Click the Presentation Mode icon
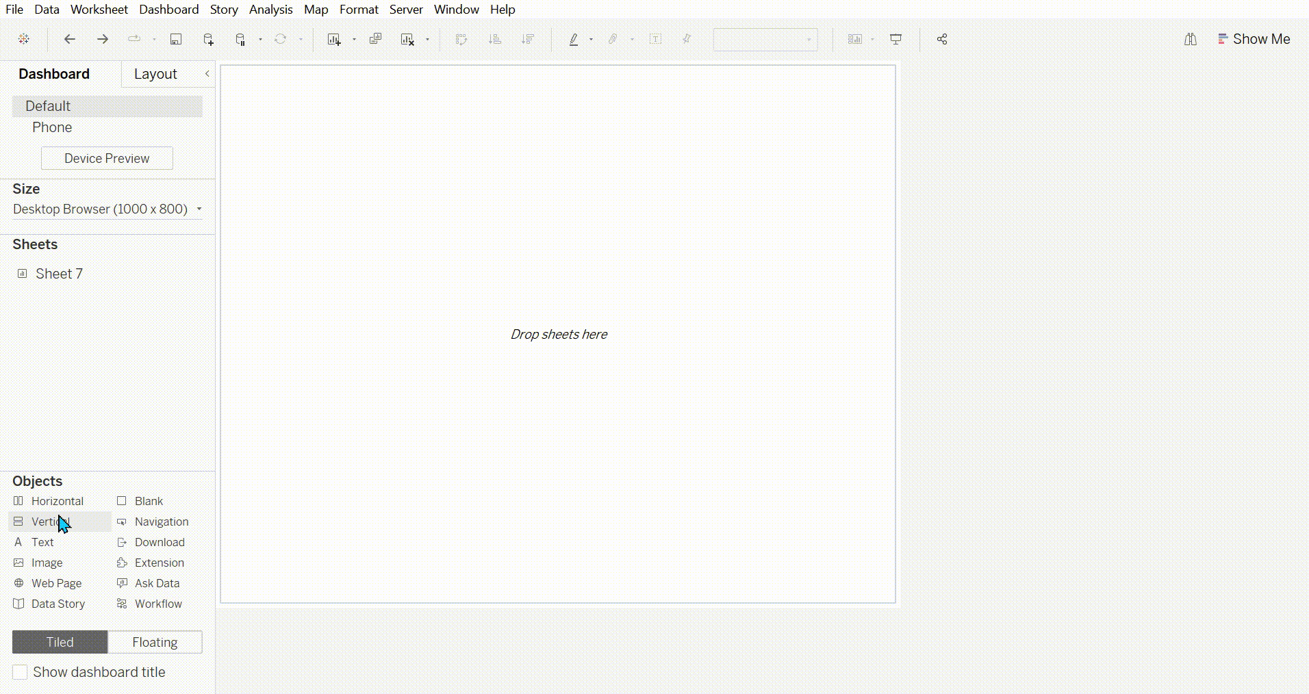Viewport: 1309px width, 694px height. point(895,39)
